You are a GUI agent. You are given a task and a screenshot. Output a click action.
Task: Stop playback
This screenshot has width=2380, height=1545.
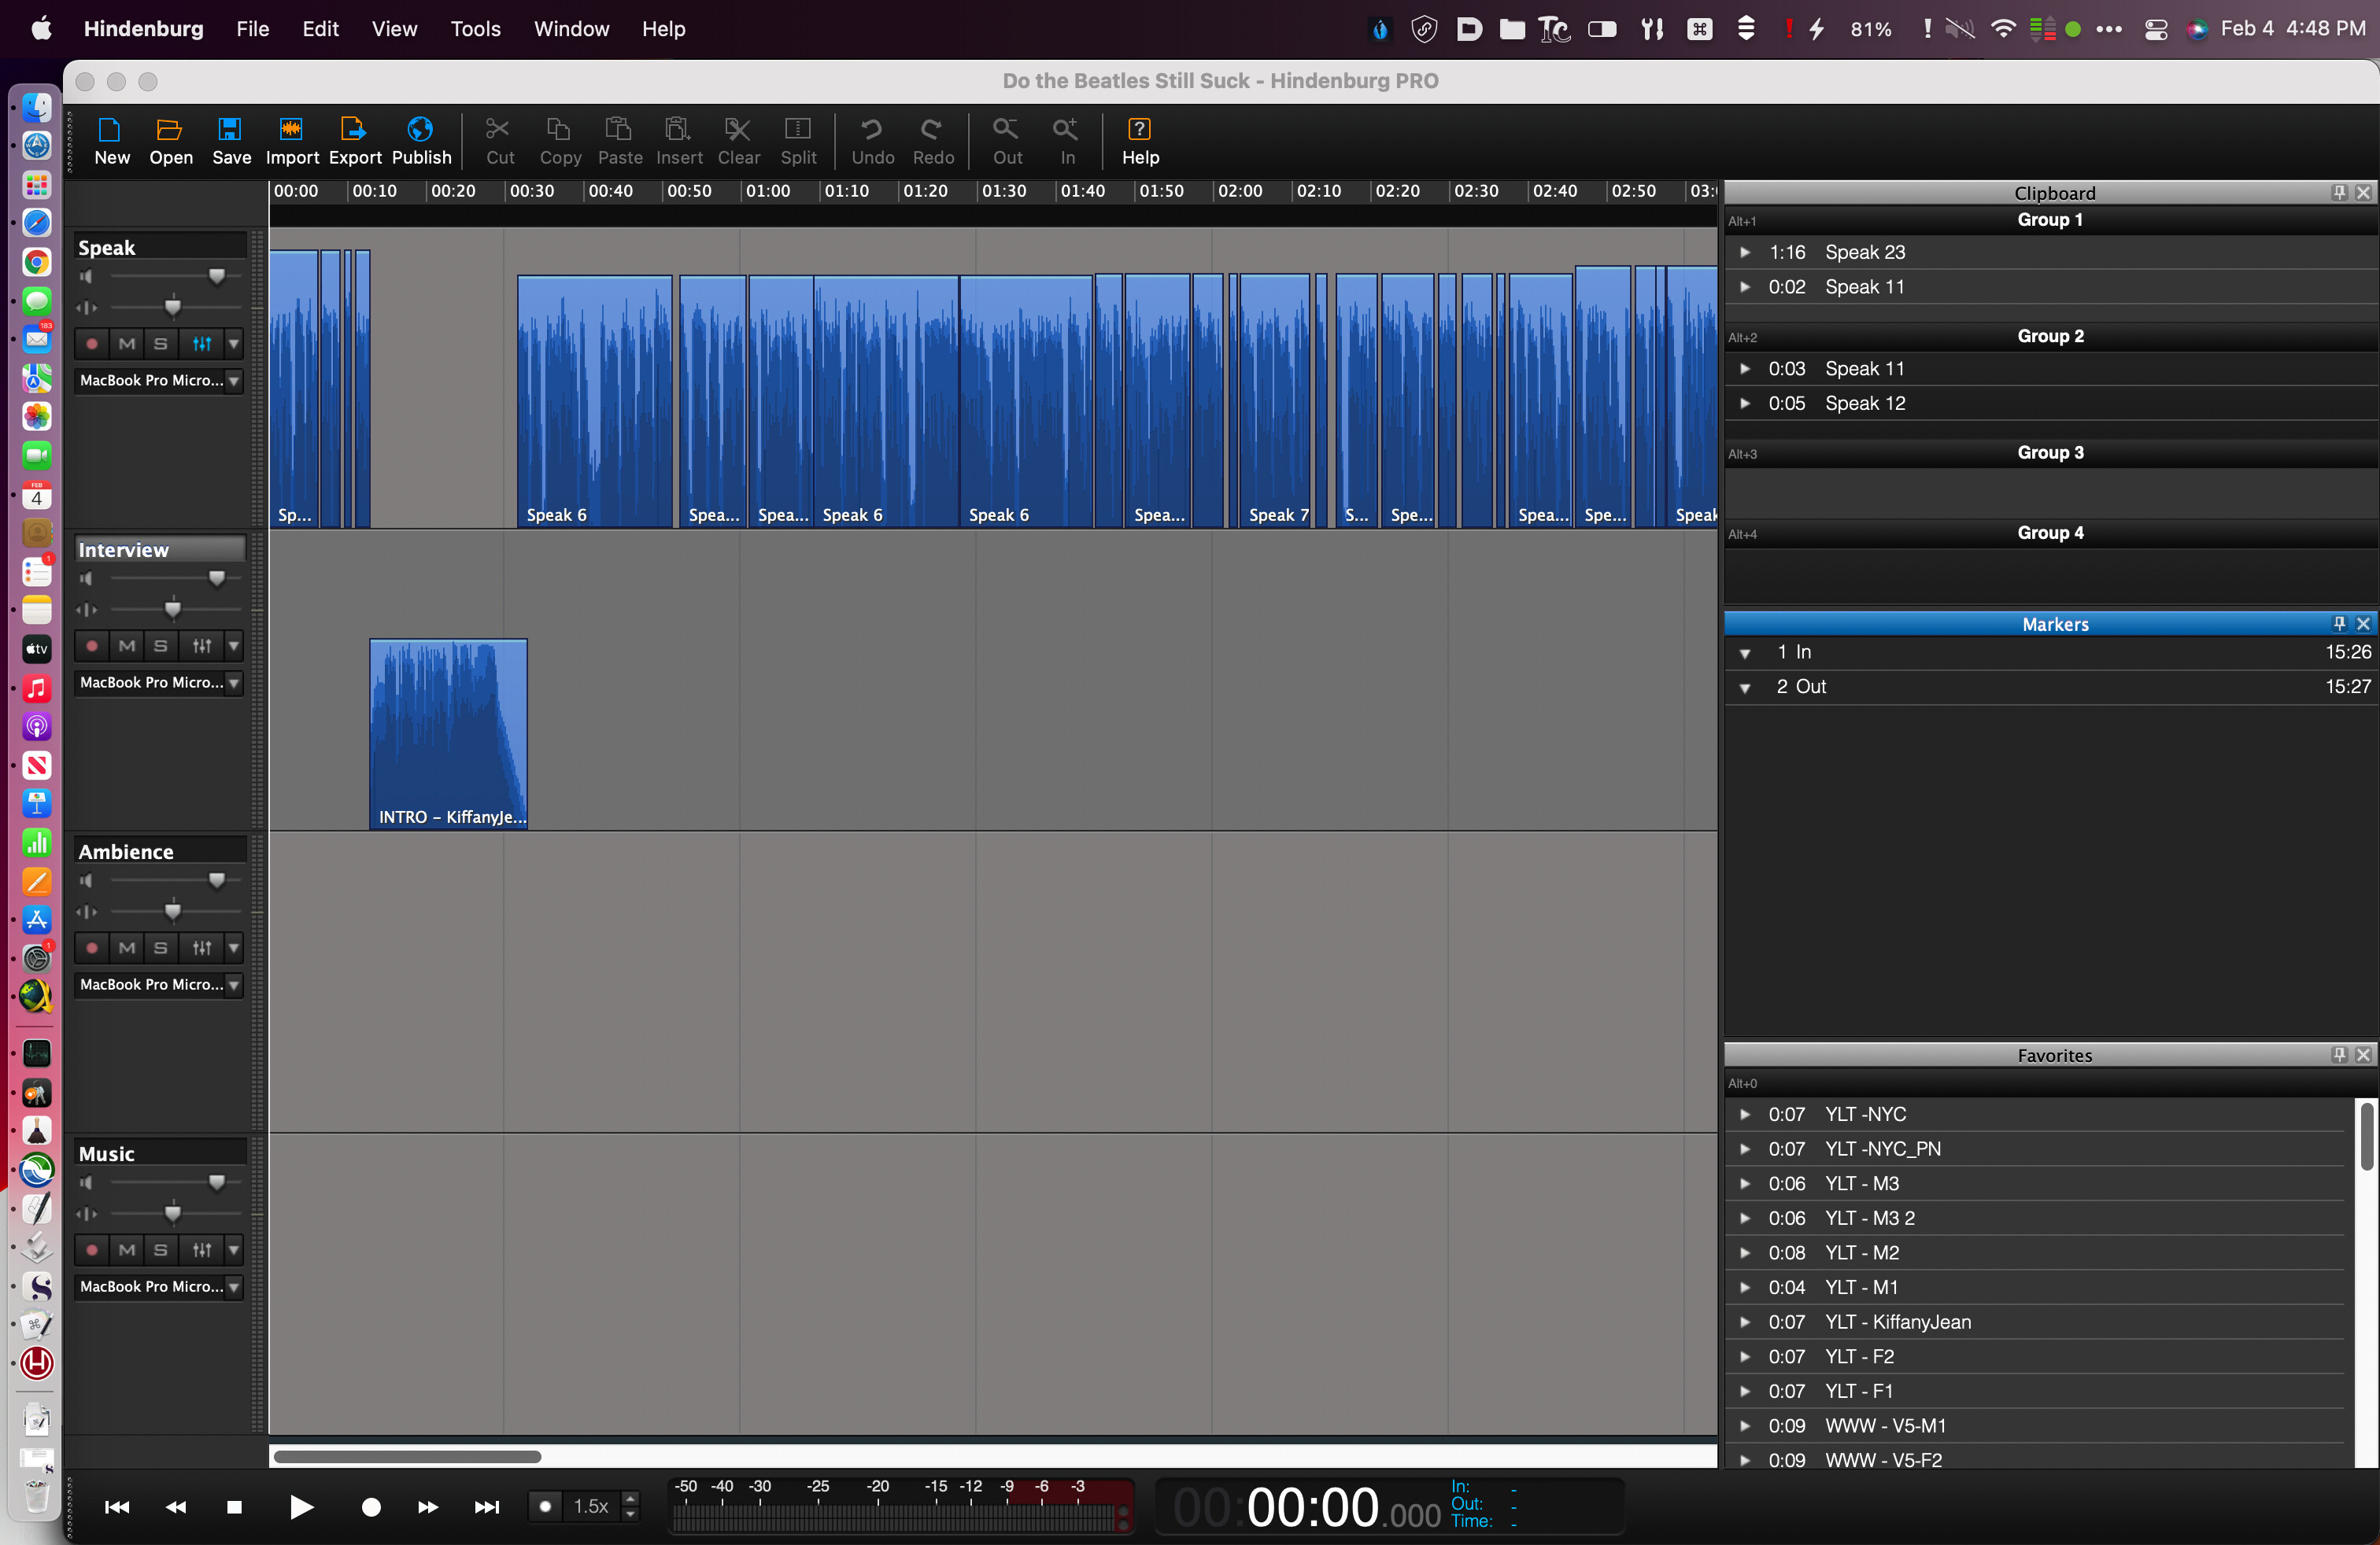point(234,1507)
